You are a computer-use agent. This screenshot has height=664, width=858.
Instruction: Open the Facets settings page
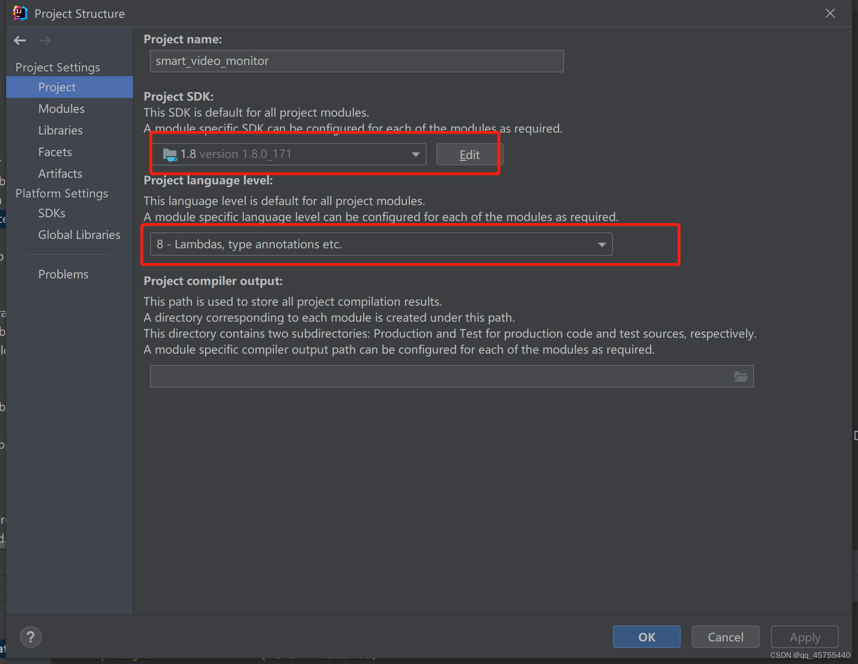point(55,151)
